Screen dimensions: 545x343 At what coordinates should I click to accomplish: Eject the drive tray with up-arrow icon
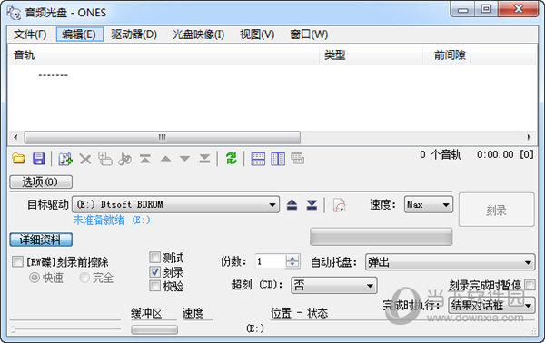[292, 205]
